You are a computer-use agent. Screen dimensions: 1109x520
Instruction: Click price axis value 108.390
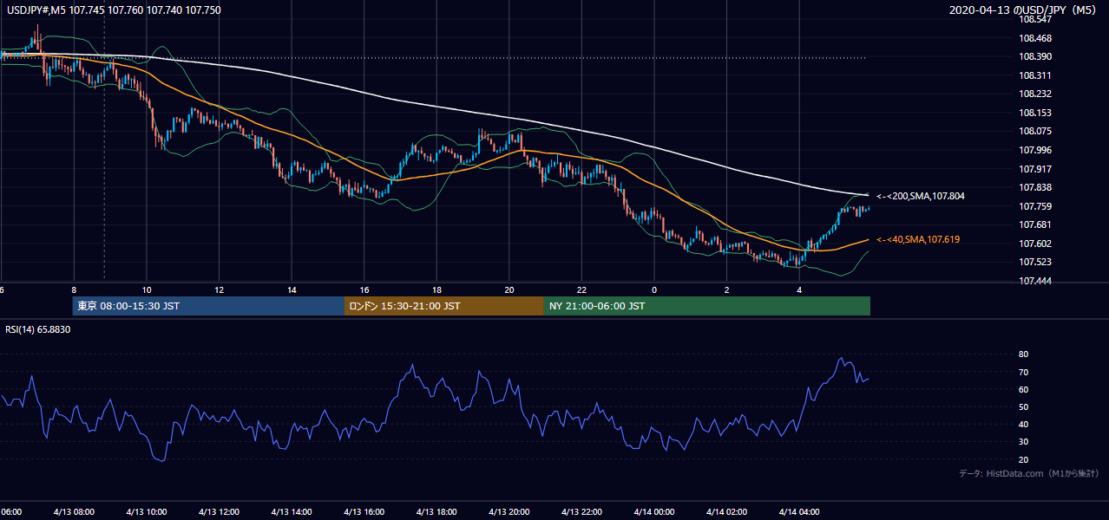pos(1034,57)
